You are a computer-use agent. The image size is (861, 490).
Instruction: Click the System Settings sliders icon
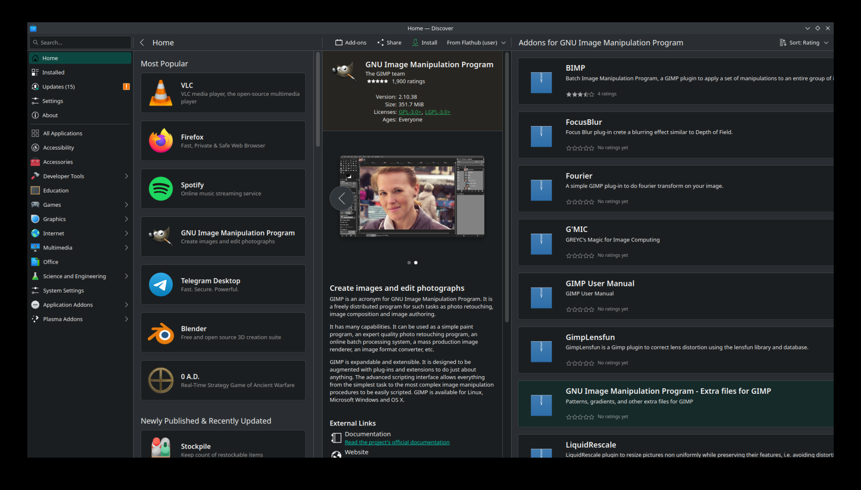tap(35, 290)
